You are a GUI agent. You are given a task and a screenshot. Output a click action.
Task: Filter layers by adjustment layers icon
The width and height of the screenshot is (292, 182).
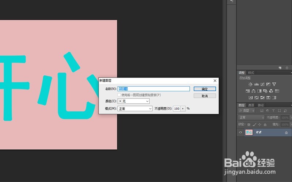(x=268, y=111)
